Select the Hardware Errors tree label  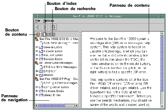click(54, 91)
